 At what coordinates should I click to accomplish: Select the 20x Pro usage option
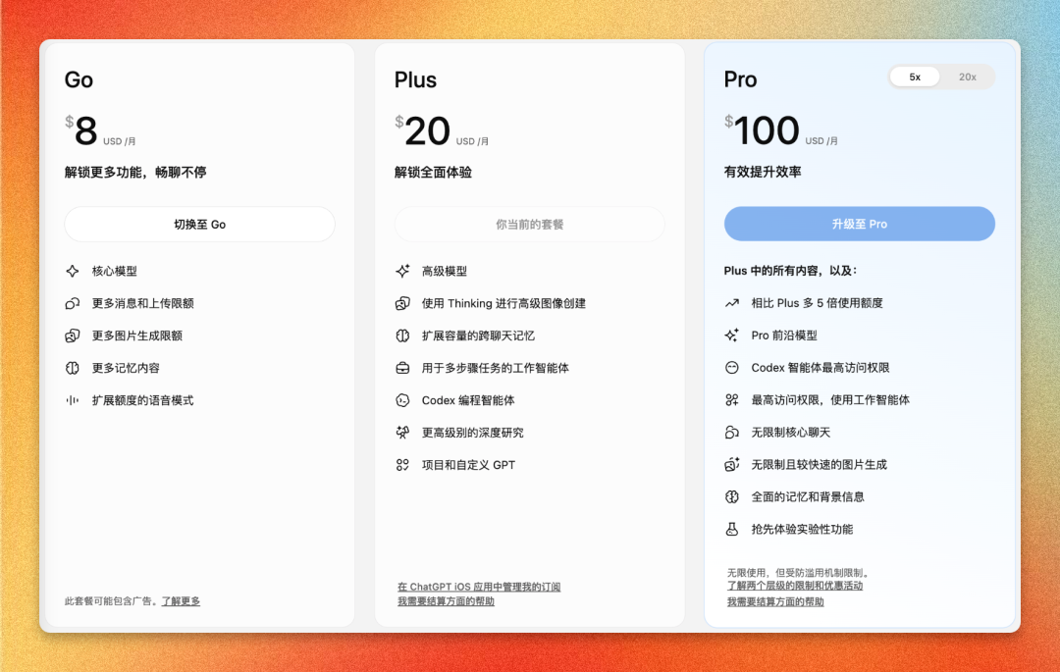tap(968, 77)
